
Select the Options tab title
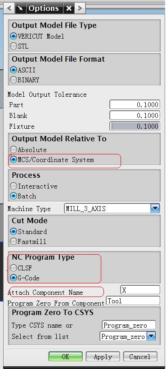44,9
